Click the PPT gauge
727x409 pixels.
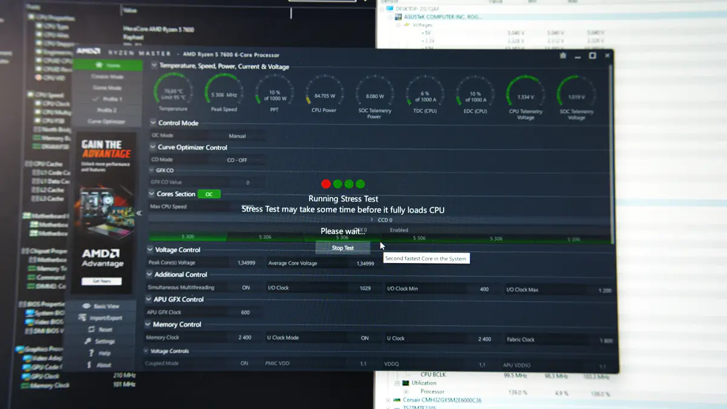pos(274,94)
